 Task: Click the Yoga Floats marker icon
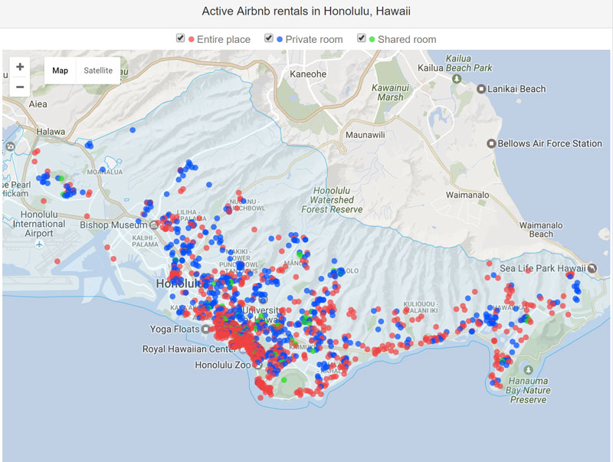pyautogui.click(x=205, y=329)
